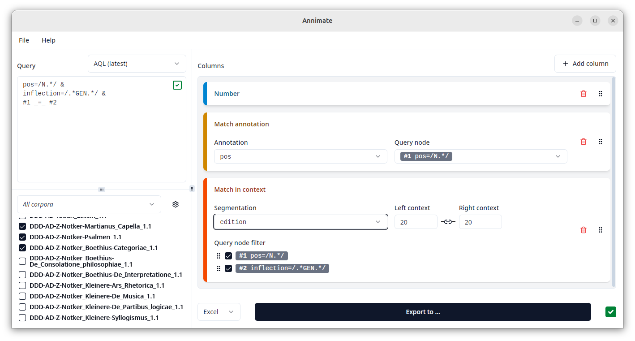The height and width of the screenshot is (341, 635).
Task: Click the columns list vertical scrollbar
Action: 614,182
